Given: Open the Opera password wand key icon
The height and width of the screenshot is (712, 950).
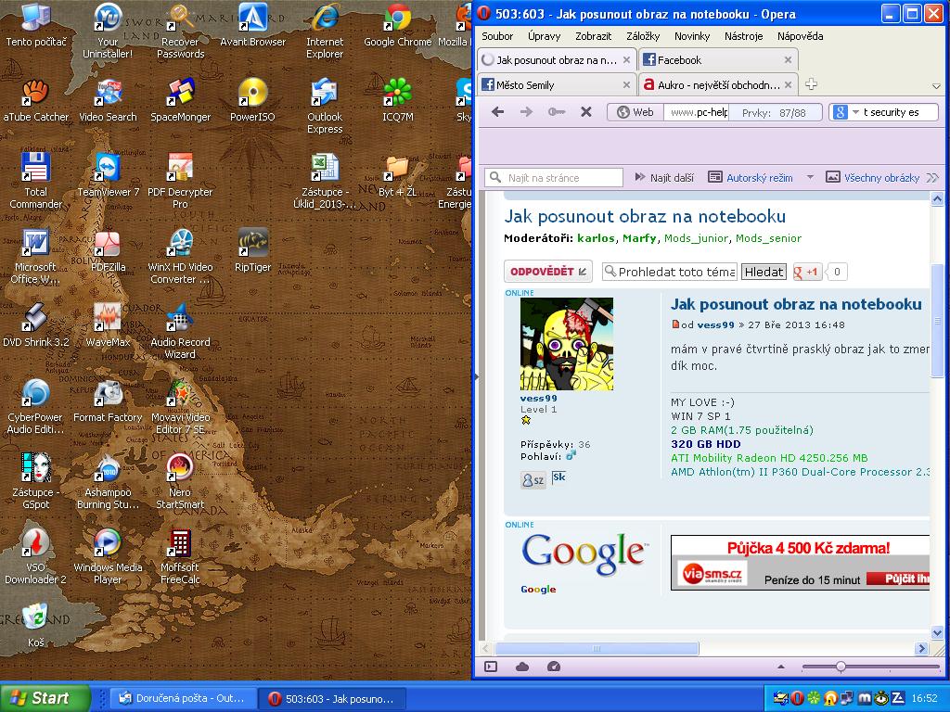Looking at the screenshot, I should [x=557, y=112].
